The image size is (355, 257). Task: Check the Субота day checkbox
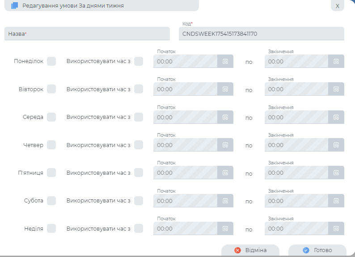(x=51, y=201)
